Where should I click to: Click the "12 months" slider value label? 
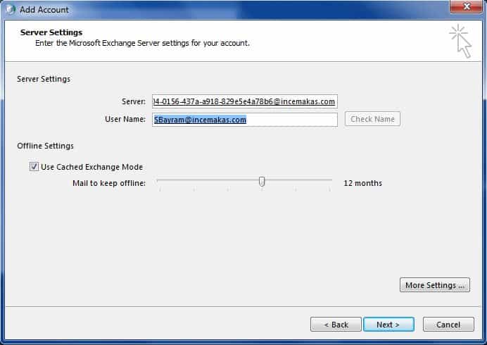[362, 183]
